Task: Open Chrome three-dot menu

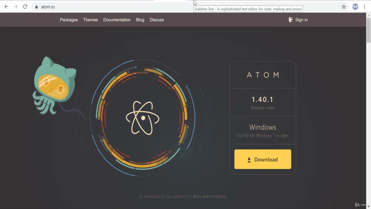Action: coord(365,7)
